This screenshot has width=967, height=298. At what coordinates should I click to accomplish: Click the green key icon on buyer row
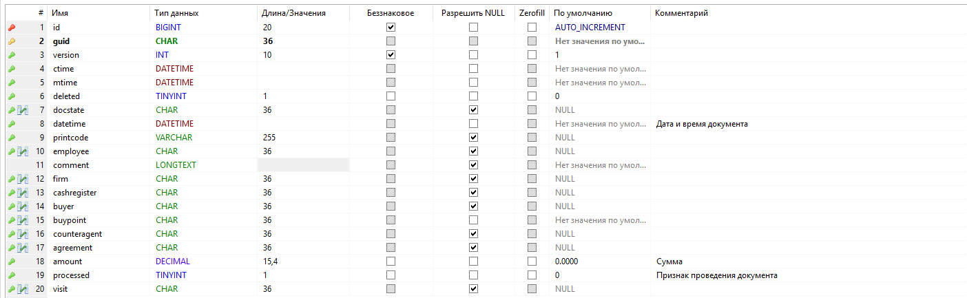tap(11, 206)
